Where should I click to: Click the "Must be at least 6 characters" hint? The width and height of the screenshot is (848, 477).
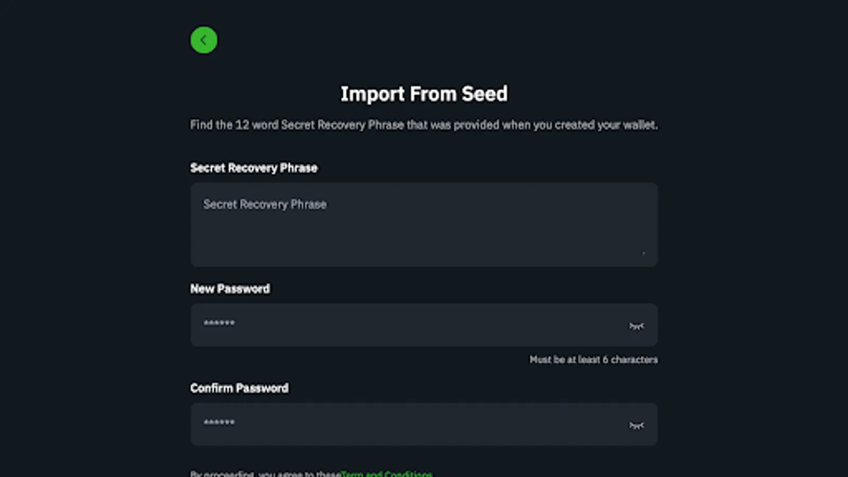point(594,360)
